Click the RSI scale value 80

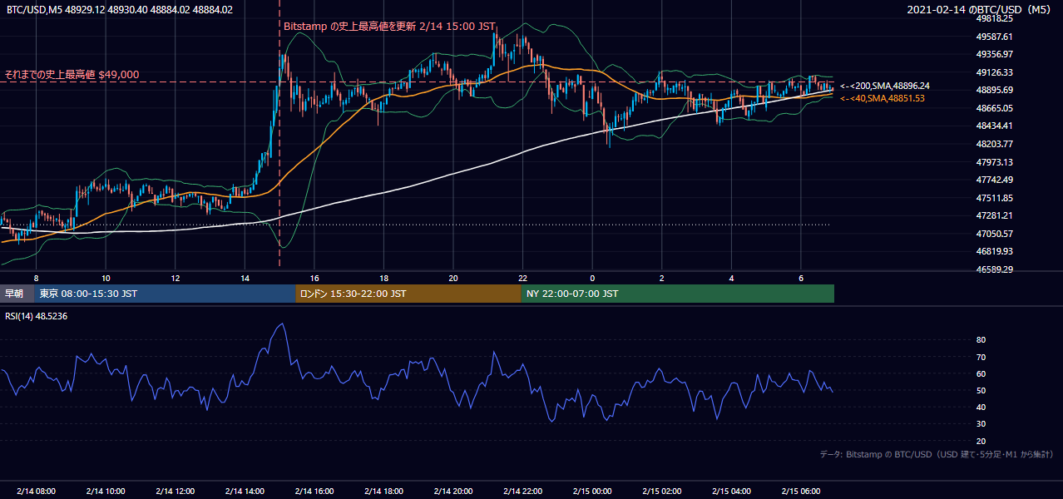tap(981, 340)
